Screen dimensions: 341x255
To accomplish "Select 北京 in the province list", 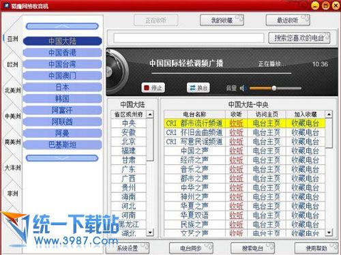I will pyautogui.click(x=129, y=142).
